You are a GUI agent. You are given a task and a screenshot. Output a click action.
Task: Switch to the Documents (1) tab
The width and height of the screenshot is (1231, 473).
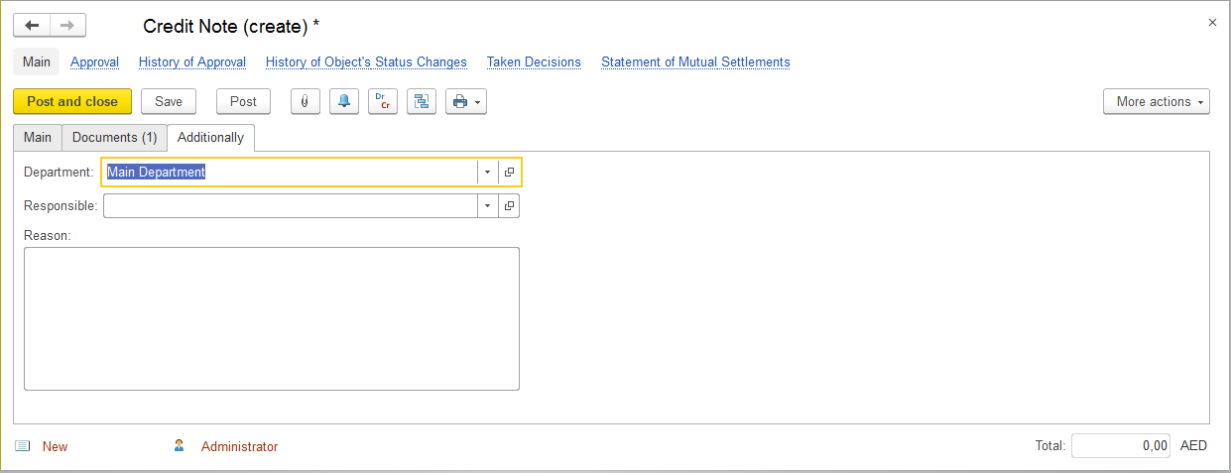114,138
